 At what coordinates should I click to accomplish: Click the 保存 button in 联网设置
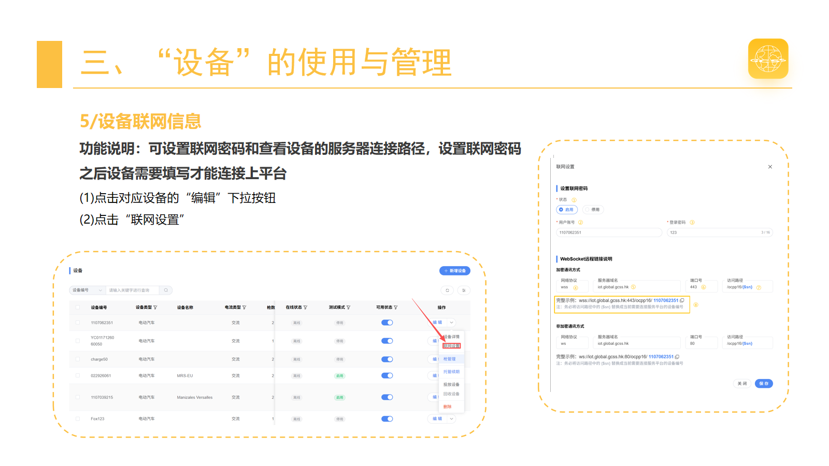(764, 384)
